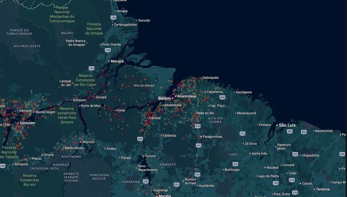This screenshot has height=197, width=347.
Task: Select the Belém city label
Action: tap(164, 99)
